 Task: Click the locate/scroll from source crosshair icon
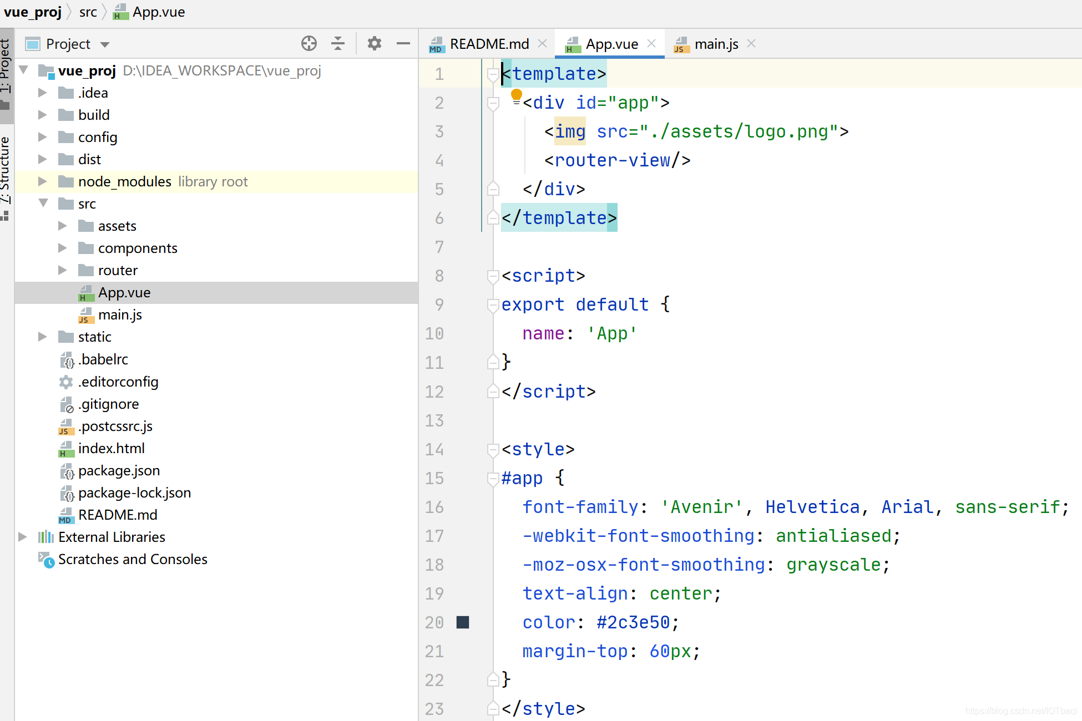[x=309, y=43]
